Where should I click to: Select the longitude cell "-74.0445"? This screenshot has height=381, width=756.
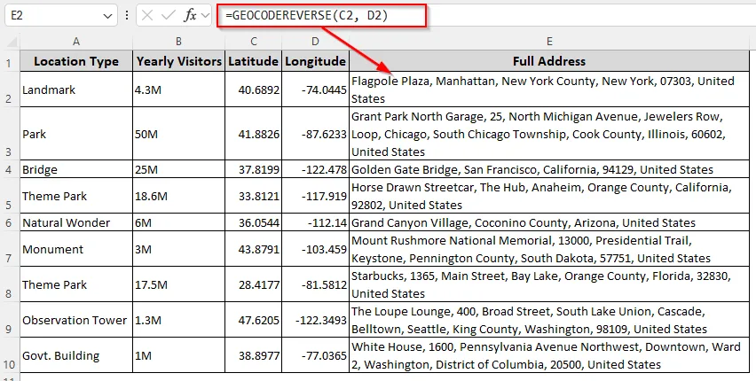click(x=315, y=89)
